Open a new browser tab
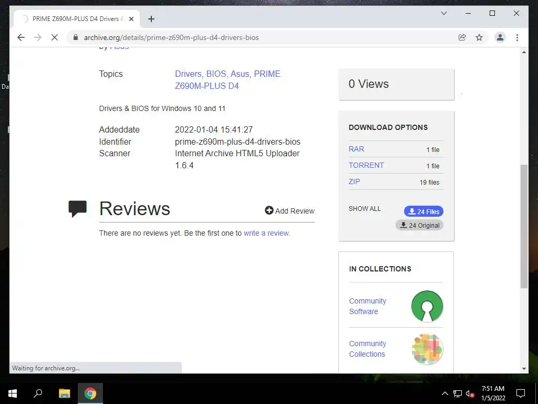This screenshot has width=538, height=404. tap(151, 19)
